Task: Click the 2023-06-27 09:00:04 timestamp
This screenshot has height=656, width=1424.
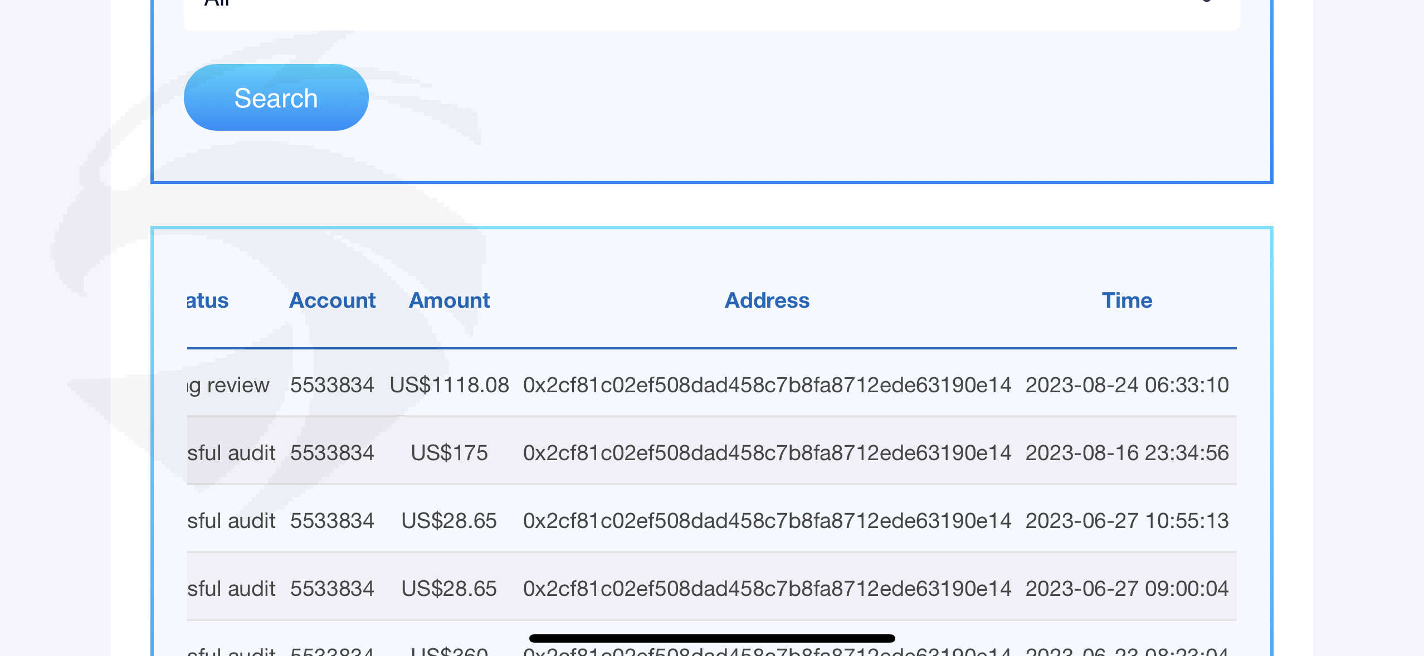Action: point(1126,589)
